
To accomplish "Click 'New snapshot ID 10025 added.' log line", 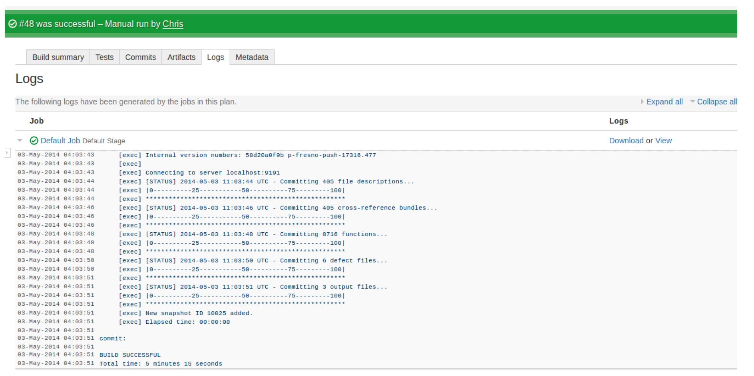I will [x=199, y=313].
